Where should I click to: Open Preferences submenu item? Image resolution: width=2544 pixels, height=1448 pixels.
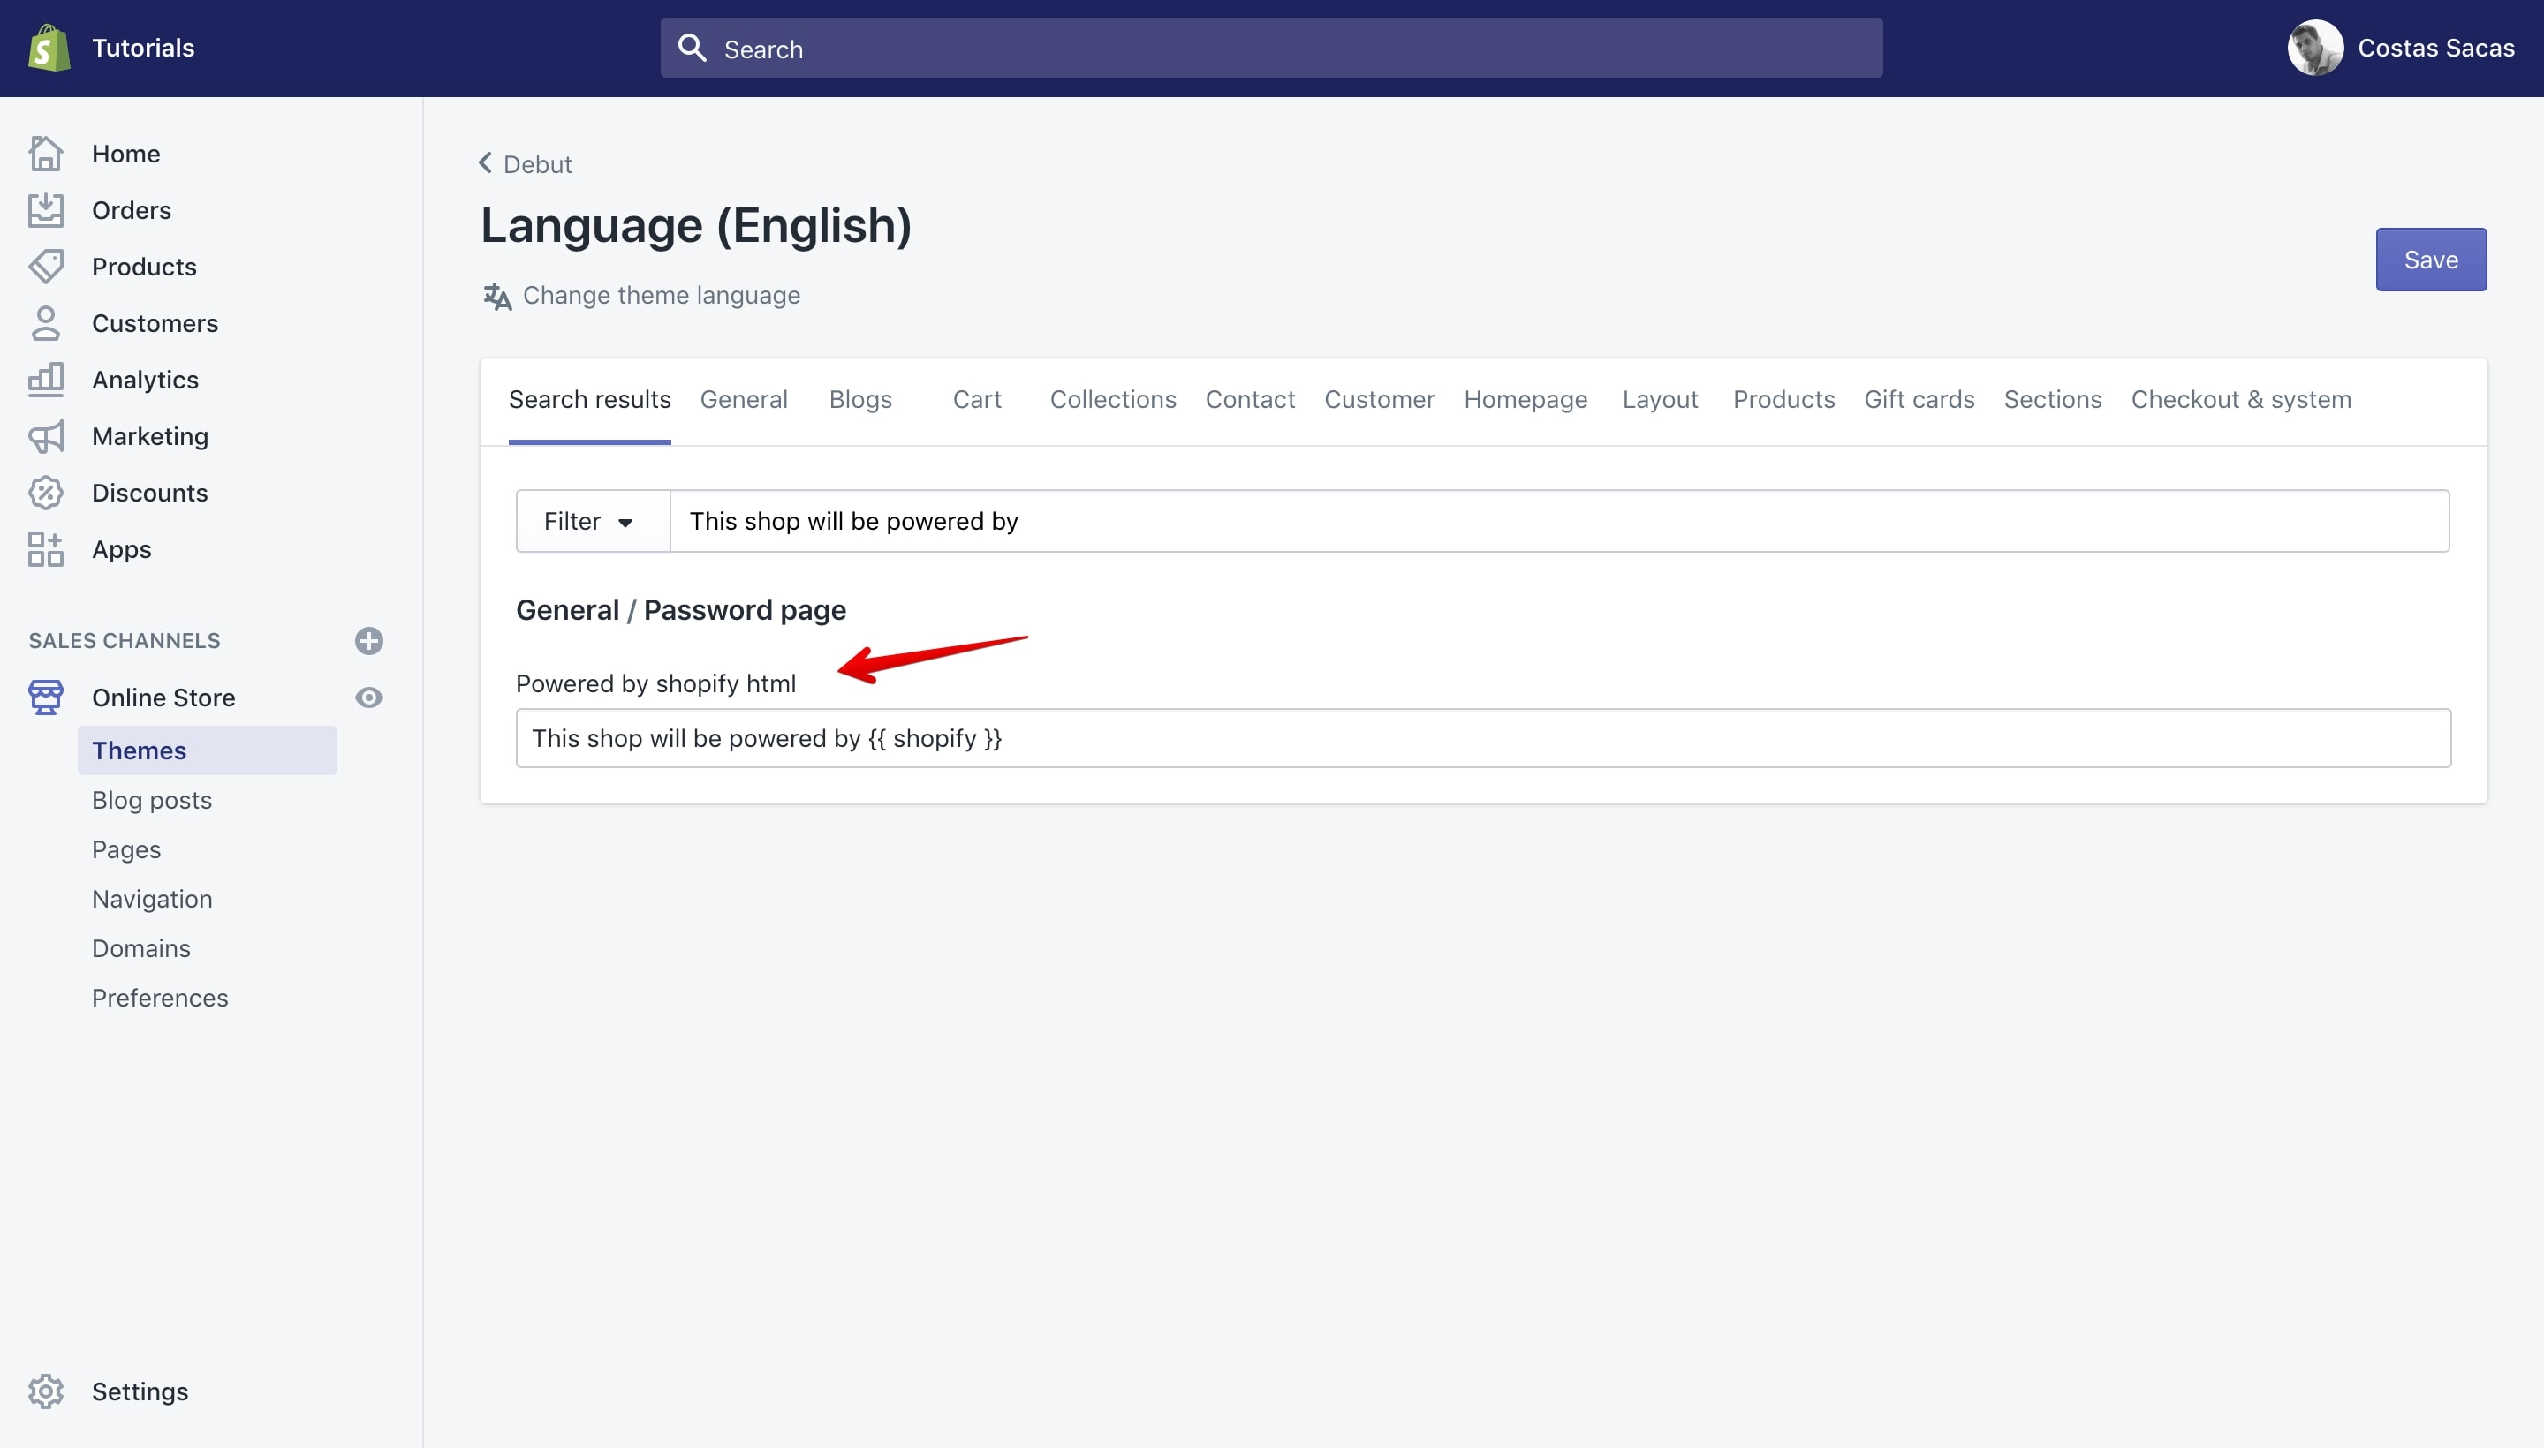point(159,998)
